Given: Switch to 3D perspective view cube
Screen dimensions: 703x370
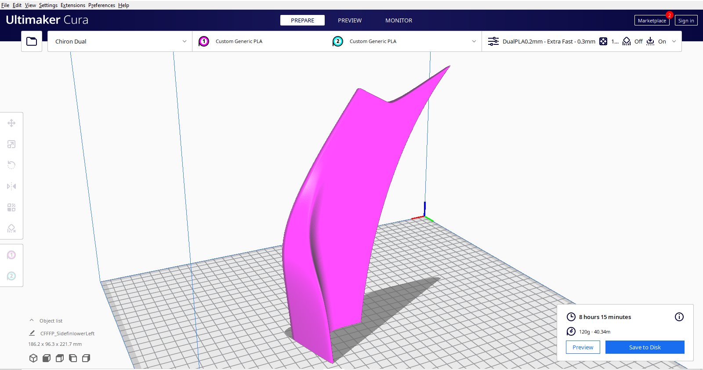Looking at the screenshot, I should point(33,358).
